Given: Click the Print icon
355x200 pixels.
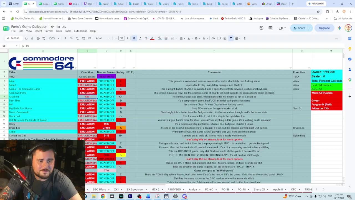Looking at the screenshot, I should pyautogui.click(x=38, y=38).
